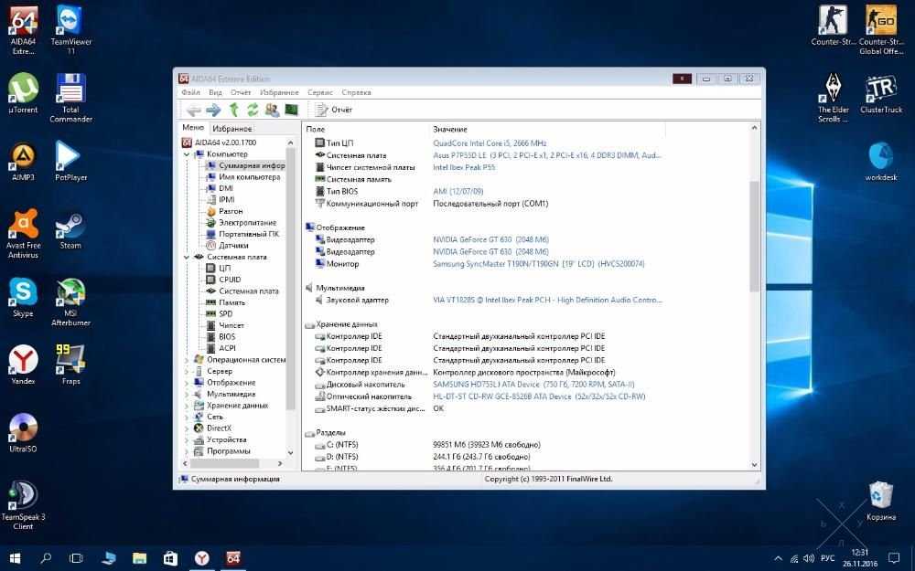The image size is (915, 571).
Task: Expand the Мультимедиа tree node
Action: coord(187,395)
